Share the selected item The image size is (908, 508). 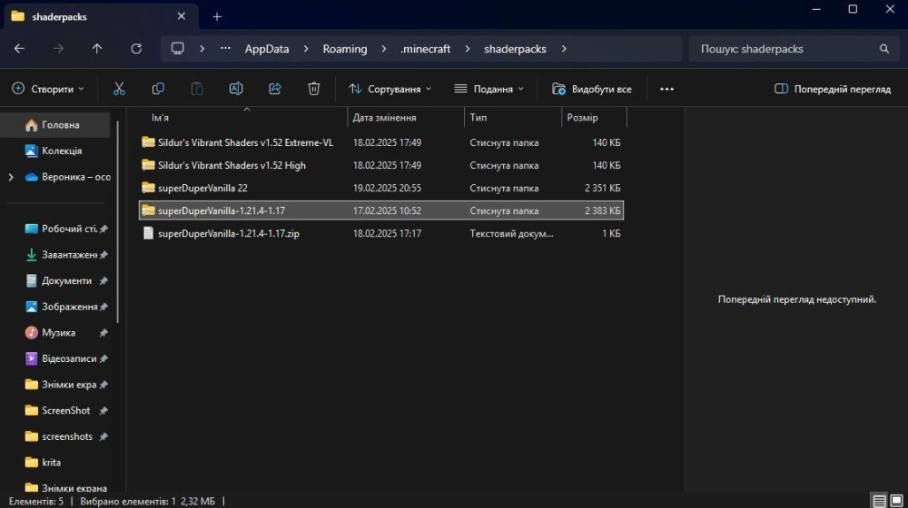[x=275, y=89]
